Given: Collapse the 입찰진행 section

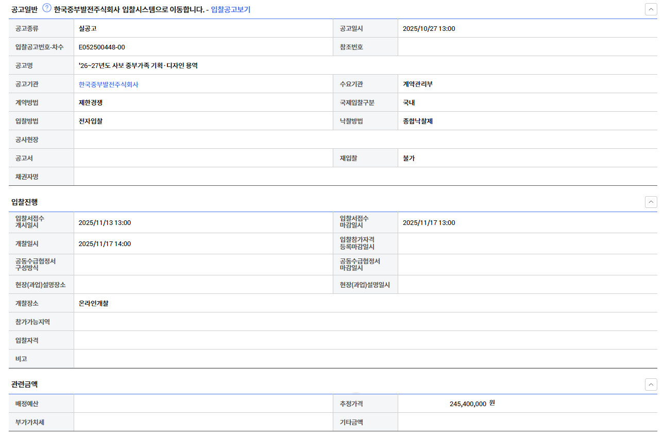Looking at the screenshot, I should tap(651, 202).
